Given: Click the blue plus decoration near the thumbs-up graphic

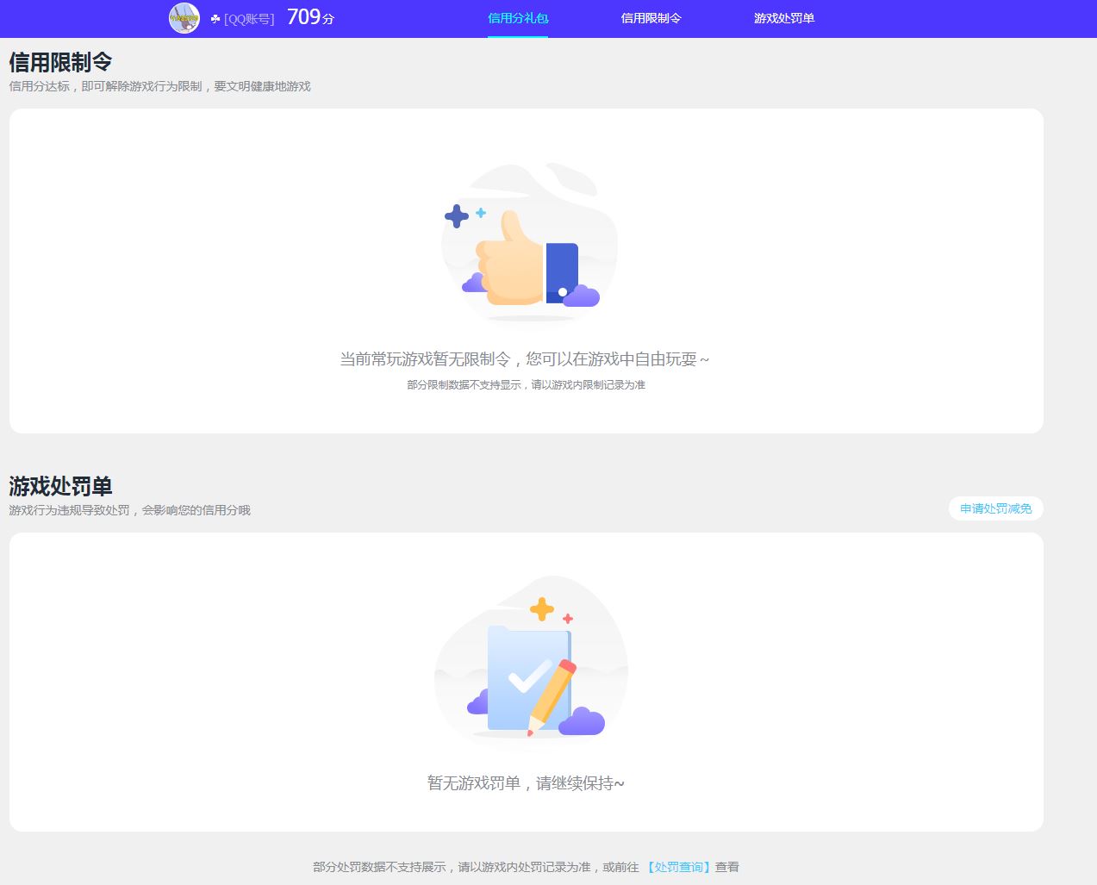Looking at the screenshot, I should click(x=457, y=217).
